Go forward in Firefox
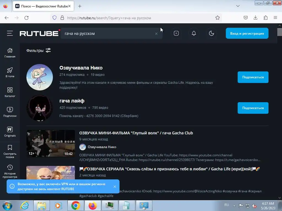Screen dimensions: 282x211 coord(17,18)
